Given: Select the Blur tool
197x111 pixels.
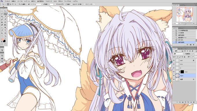Looking at the screenshot, I should [x=2, y=28].
